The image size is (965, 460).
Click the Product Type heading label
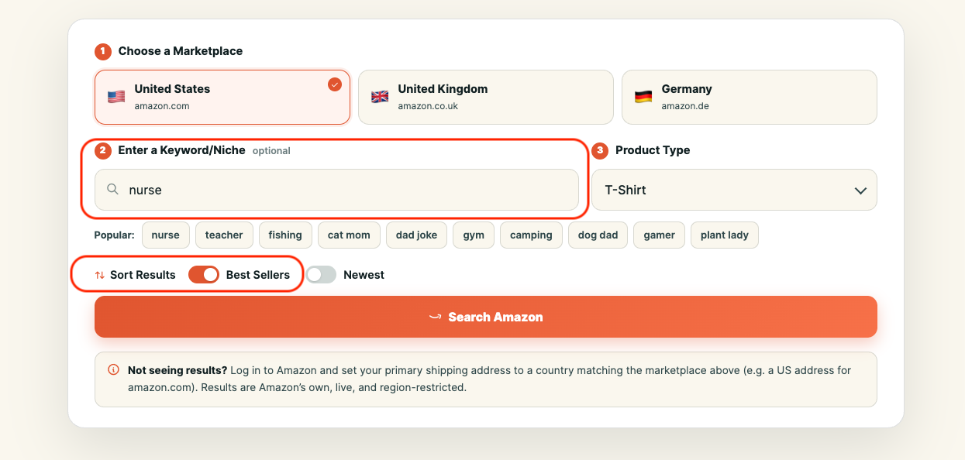653,150
